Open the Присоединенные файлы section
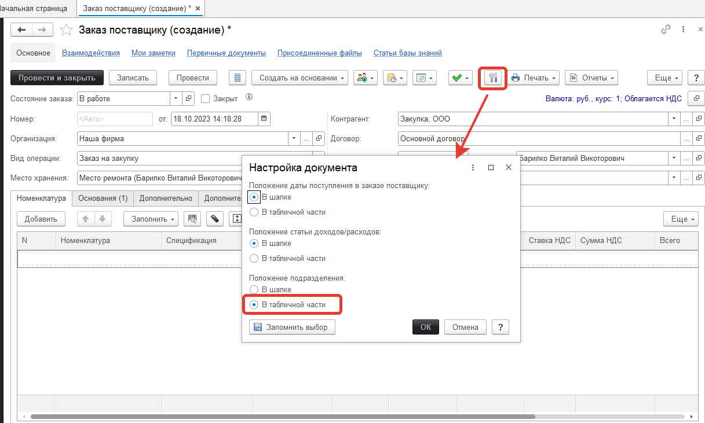 (319, 53)
